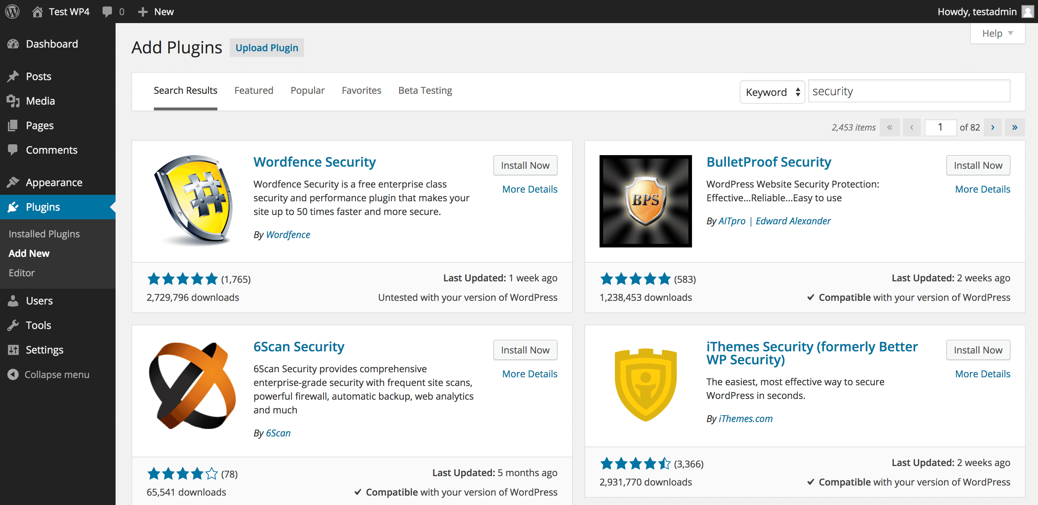Click the Media icon in sidebar
Viewport: 1038px width, 505px height.
click(x=13, y=101)
